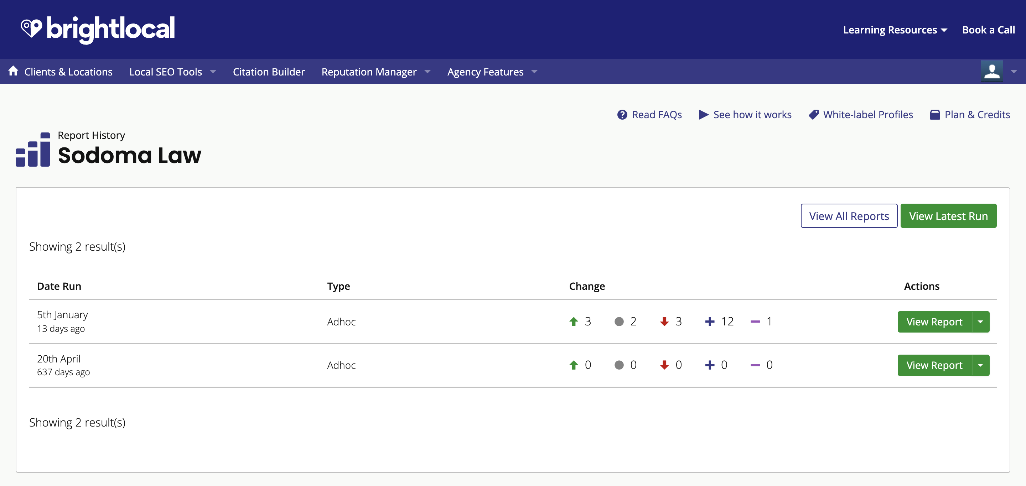Click the tag icon for White-label Profiles
Screen dimensions: 1026x486
(x=814, y=115)
